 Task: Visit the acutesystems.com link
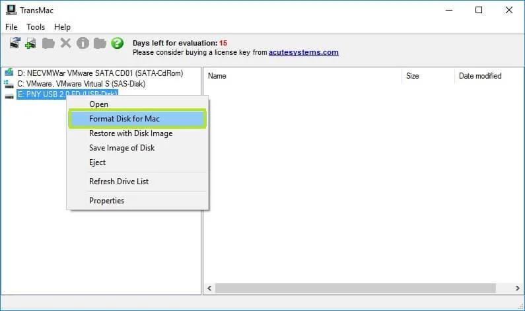(x=303, y=52)
